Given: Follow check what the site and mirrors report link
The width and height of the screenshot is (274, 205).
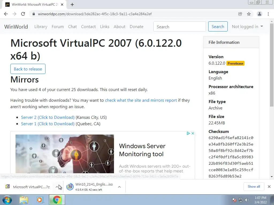Looking at the screenshot, I should coord(141,100).
